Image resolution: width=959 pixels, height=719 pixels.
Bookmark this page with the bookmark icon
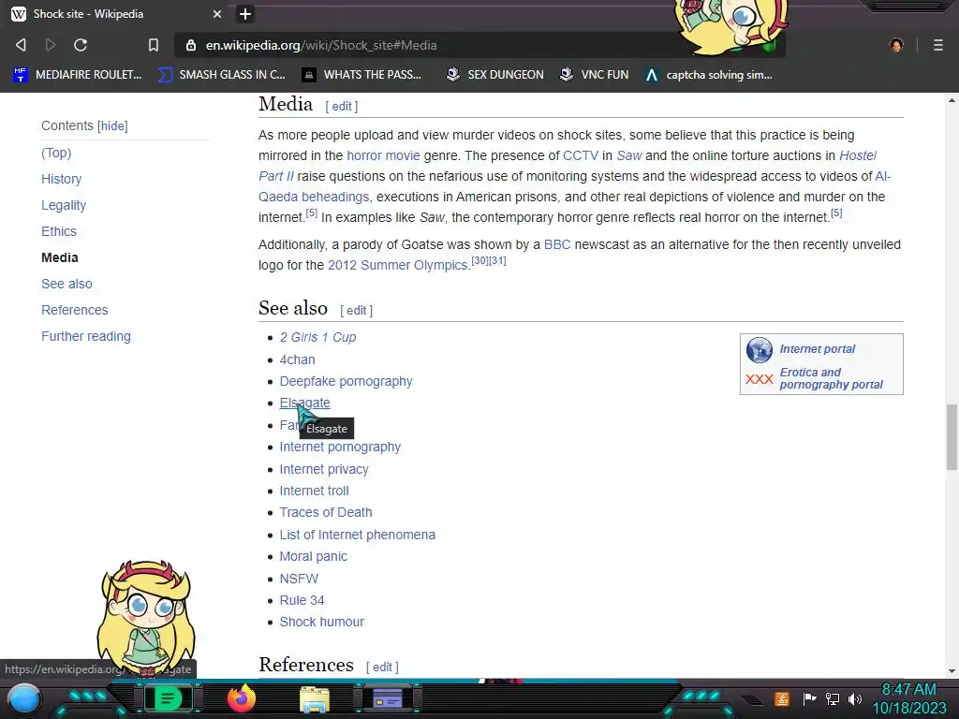point(154,45)
